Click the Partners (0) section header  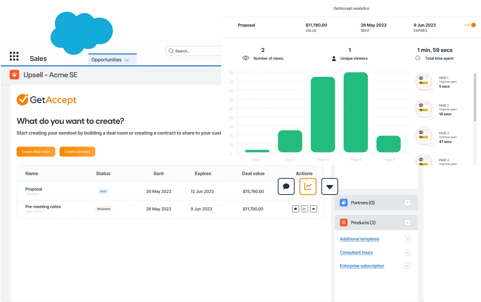376,203
